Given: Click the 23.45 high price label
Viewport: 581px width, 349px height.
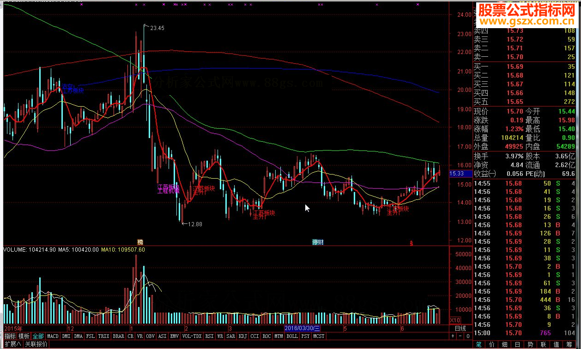Looking at the screenshot, I should (x=157, y=28).
